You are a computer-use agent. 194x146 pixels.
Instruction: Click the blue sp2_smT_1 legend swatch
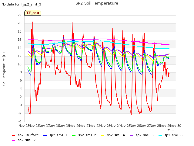tap(45, 136)
